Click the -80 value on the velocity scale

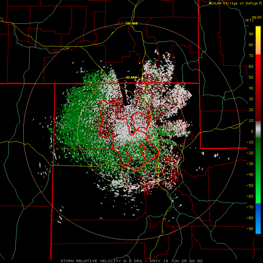(250, 218)
